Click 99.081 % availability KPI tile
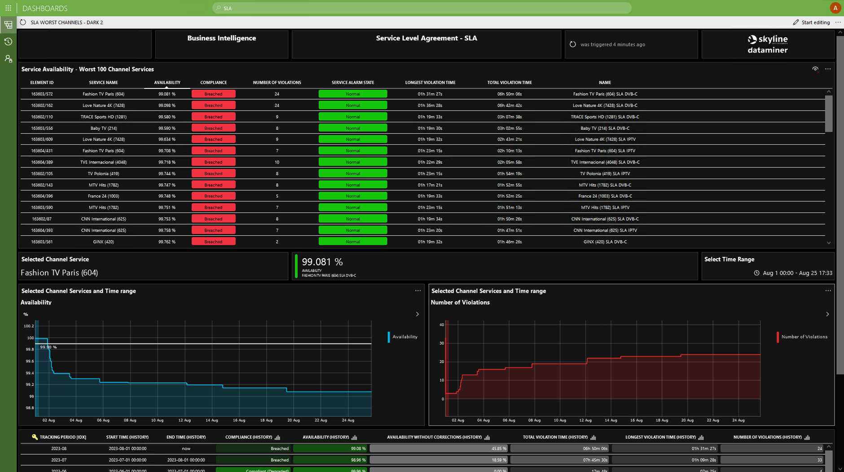Screen dimensions: 844x472 [x=495, y=266]
